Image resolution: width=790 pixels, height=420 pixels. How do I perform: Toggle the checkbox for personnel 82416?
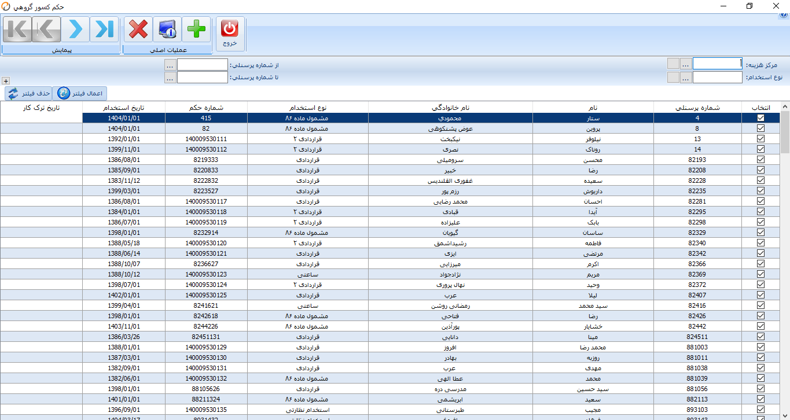click(x=760, y=305)
